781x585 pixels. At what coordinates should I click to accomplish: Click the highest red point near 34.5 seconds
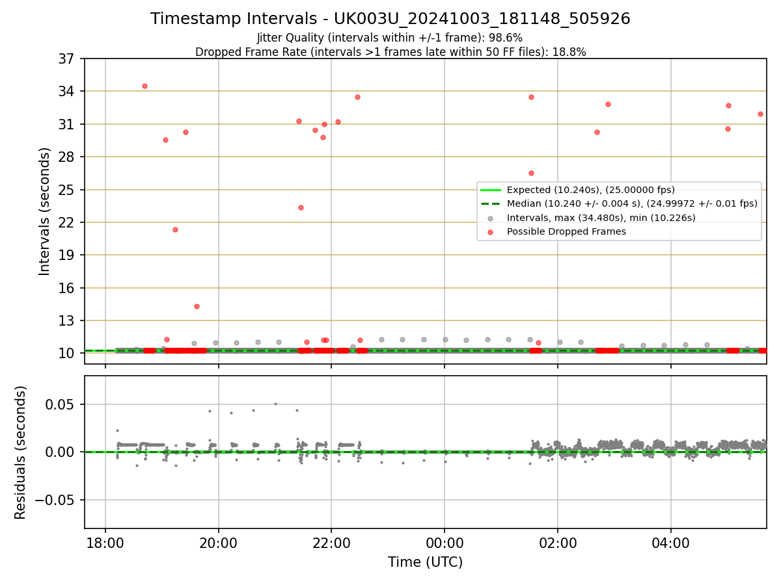click(x=144, y=86)
